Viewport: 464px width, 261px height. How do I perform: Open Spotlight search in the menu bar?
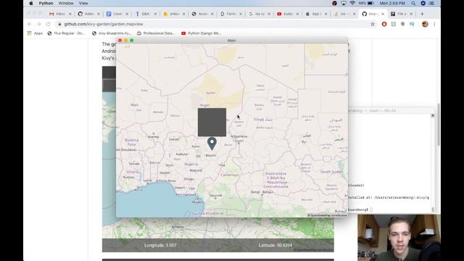tap(413, 3)
